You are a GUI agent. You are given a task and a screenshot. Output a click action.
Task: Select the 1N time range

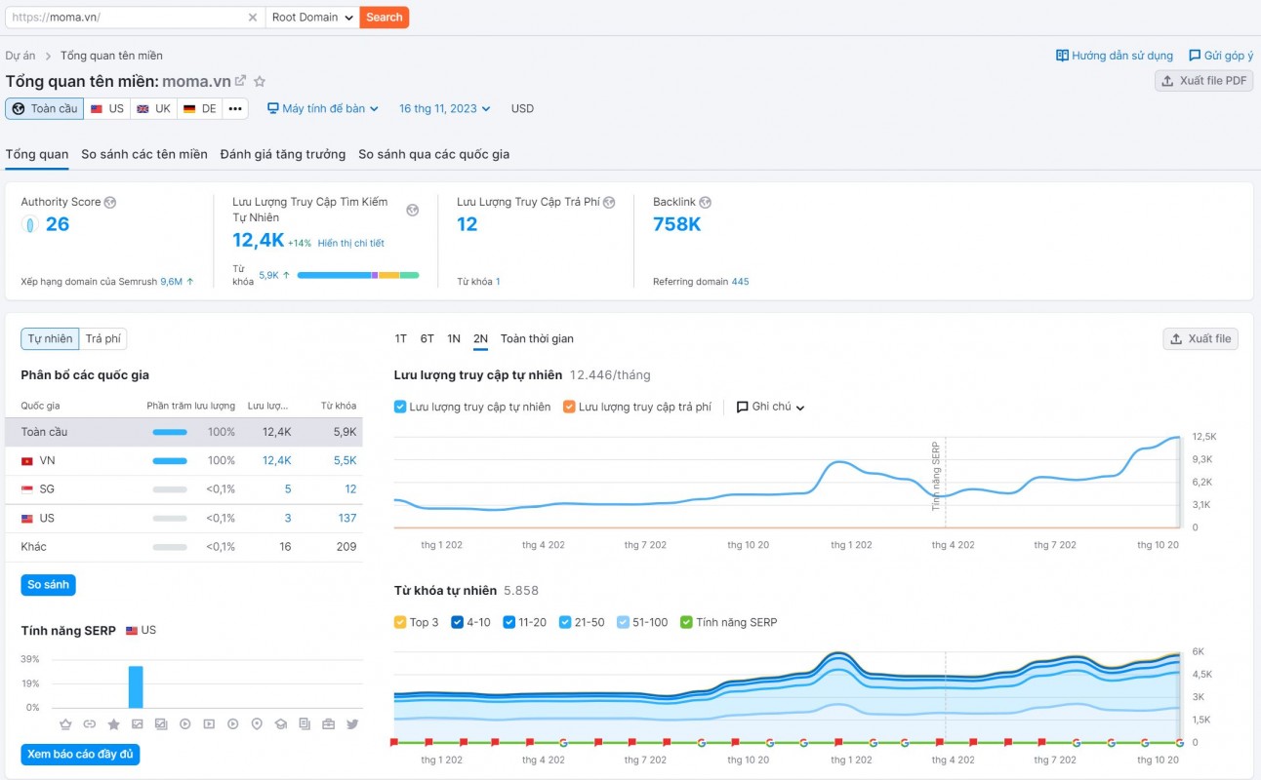point(454,339)
